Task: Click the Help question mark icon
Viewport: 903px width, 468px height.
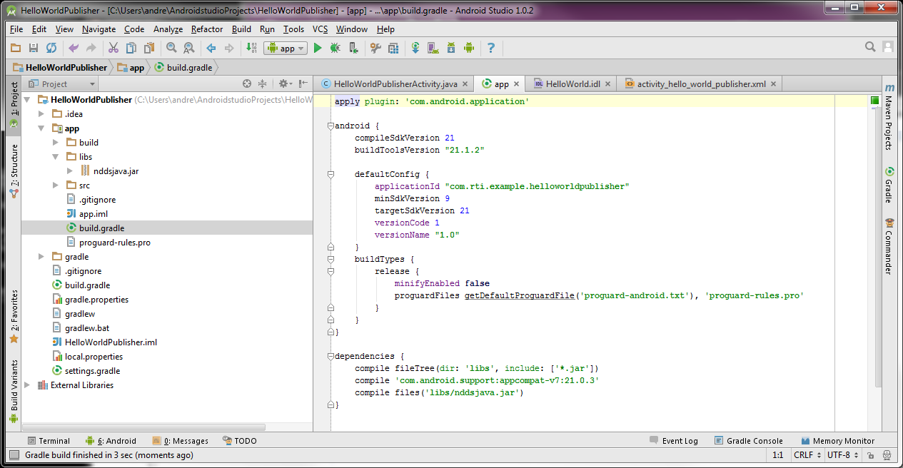Action: tap(491, 48)
